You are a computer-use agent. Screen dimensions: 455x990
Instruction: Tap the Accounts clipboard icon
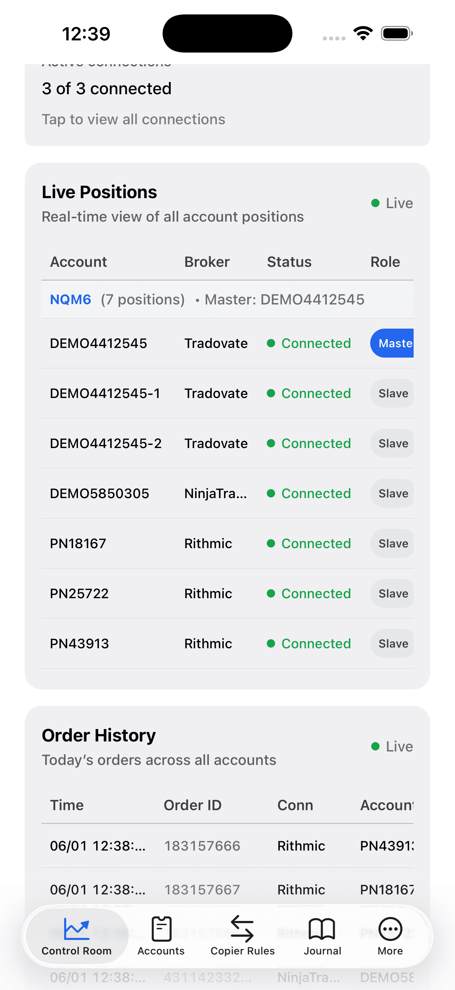coord(161,929)
